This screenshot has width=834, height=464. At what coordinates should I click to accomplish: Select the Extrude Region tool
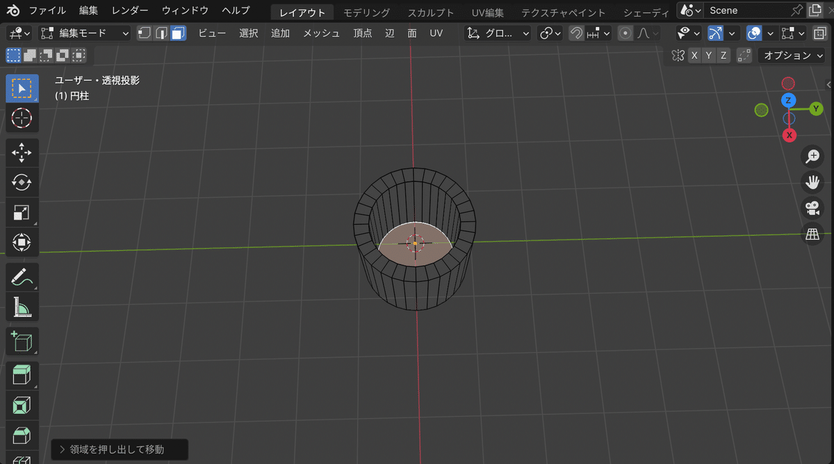(x=22, y=374)
